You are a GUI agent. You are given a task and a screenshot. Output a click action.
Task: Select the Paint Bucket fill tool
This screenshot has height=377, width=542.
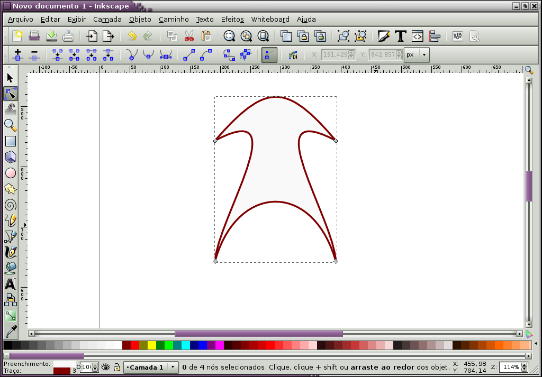[11, 268]
